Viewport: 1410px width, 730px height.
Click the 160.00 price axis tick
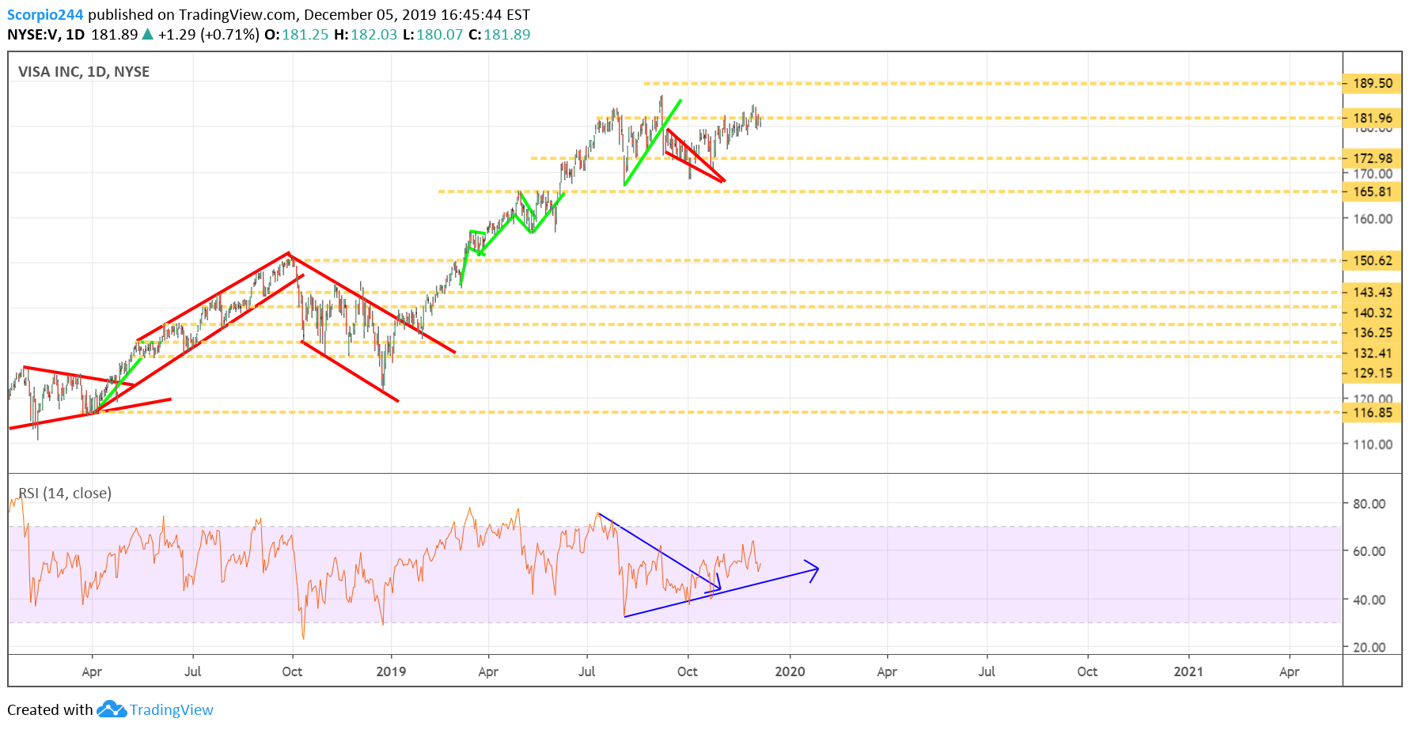(1373, 219)
